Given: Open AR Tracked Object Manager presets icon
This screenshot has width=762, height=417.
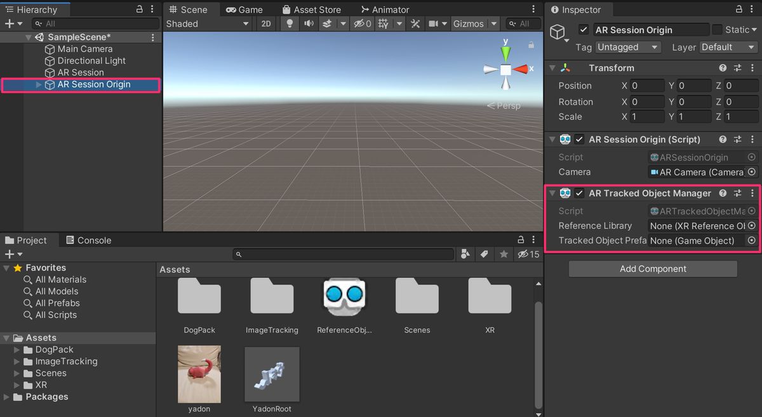Looking at the screenshot, I should click(x=738, y=193).
